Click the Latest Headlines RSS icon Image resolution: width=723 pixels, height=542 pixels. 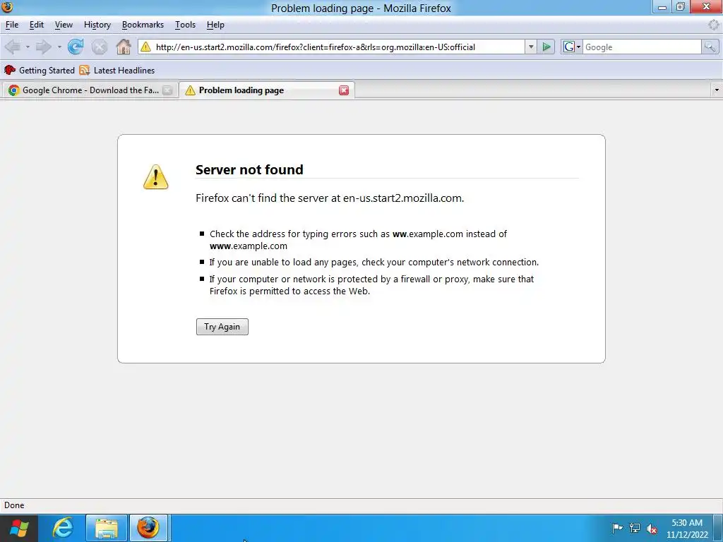[85, 70]
